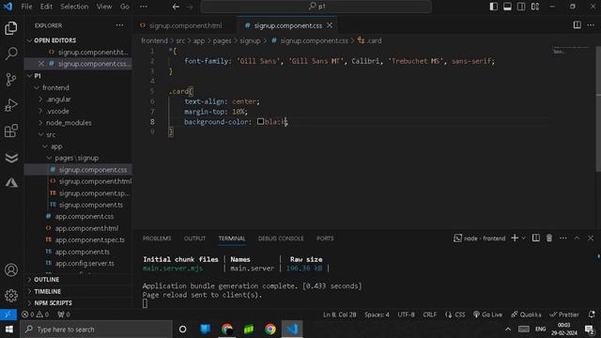This screenshot has width=601, height=338.
Task: Open Customize Layout icon
Action: pyautogui.click(x=535, y=7)
